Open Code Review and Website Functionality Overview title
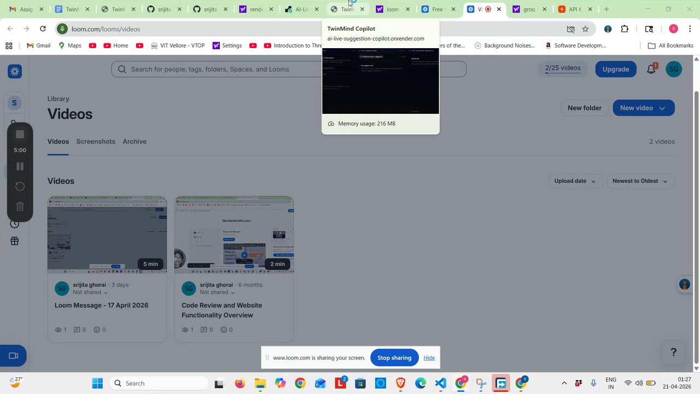 pyautogui.click(x=222, y=310)
